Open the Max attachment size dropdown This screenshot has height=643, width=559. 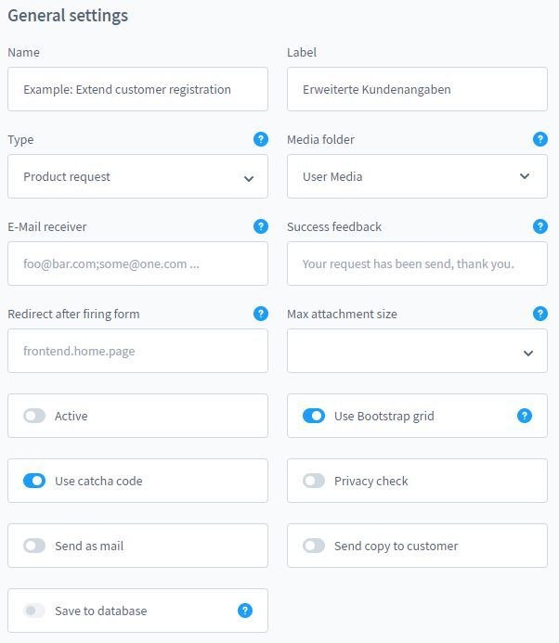[x=417, y=351]
